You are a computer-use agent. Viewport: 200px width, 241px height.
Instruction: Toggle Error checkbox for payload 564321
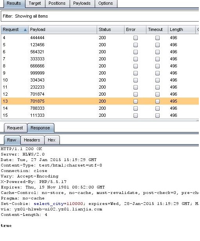[135, 52]
